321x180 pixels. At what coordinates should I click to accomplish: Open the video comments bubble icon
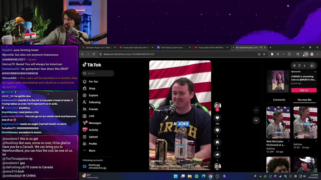point(217,130)
